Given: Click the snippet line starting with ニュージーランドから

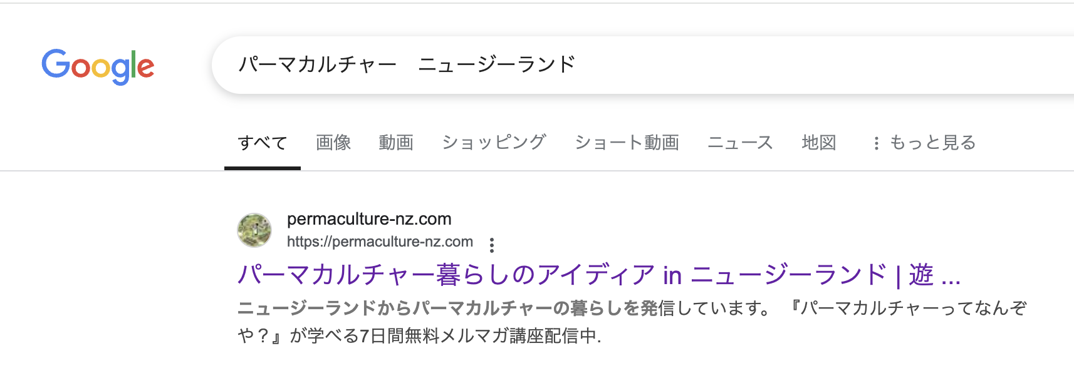Looking at the screenshot, I should tap(501, 309).
